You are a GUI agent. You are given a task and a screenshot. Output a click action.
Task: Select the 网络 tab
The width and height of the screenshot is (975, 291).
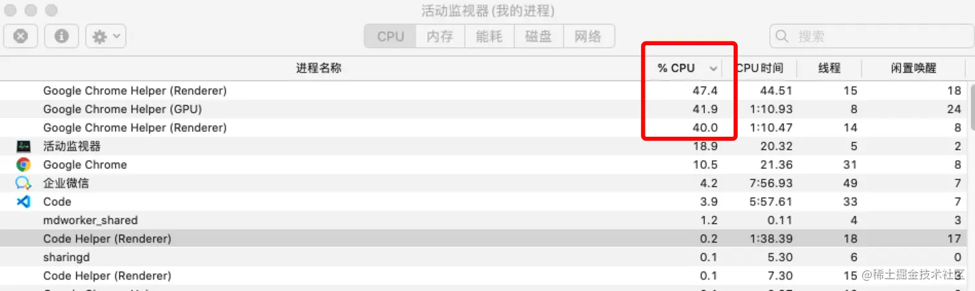pyautogui.click(x=589, y=37)
